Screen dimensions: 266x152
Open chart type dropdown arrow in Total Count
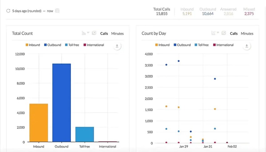(88, 33)
